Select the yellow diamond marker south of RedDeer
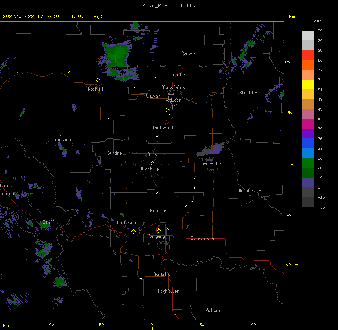338x330 pixels. point(167,110)
